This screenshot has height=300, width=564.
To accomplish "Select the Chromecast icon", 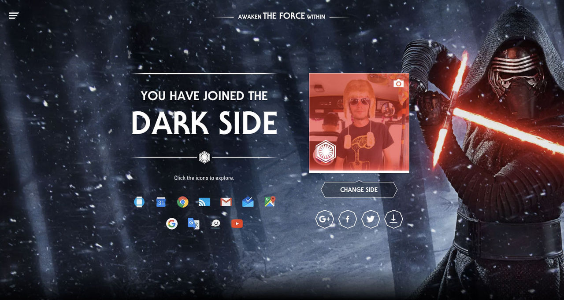I will pyautogui.click(x=204, y=202).
